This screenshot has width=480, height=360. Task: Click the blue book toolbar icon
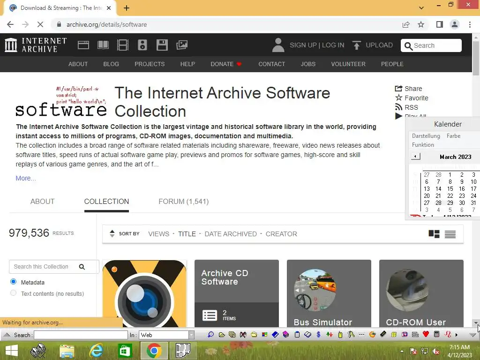[x=275, y=335]
